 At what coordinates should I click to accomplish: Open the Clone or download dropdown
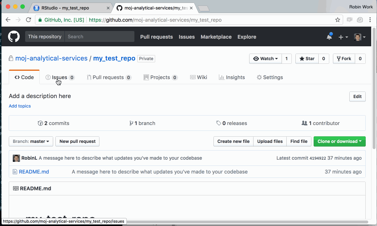(339, 141)
